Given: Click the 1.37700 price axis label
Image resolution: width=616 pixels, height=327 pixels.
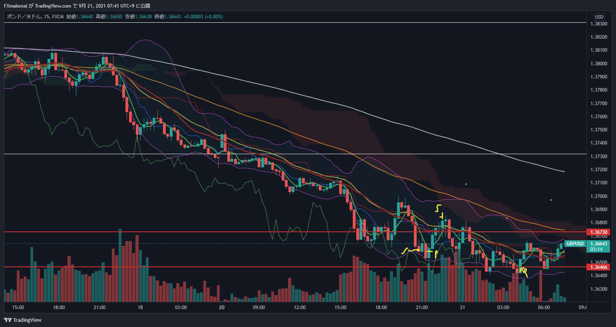Looking at the screenshot, I should tap(598, 104).
